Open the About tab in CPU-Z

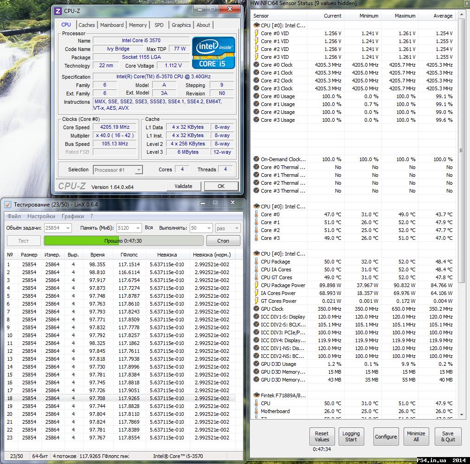(203, 25)
